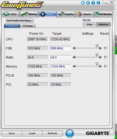Click the Load profile button
This screenshot has height=139, width=117.
[32, 133]
